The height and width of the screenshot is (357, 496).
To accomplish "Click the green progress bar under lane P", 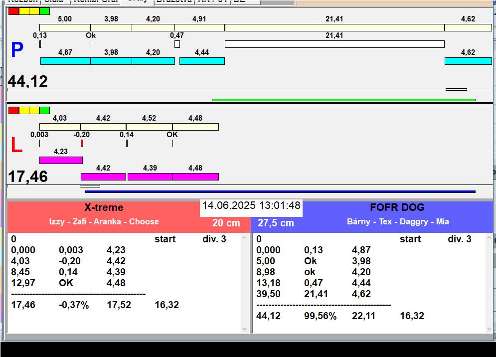I will click(343, 100).
